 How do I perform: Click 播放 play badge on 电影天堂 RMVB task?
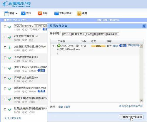(41, 70)
